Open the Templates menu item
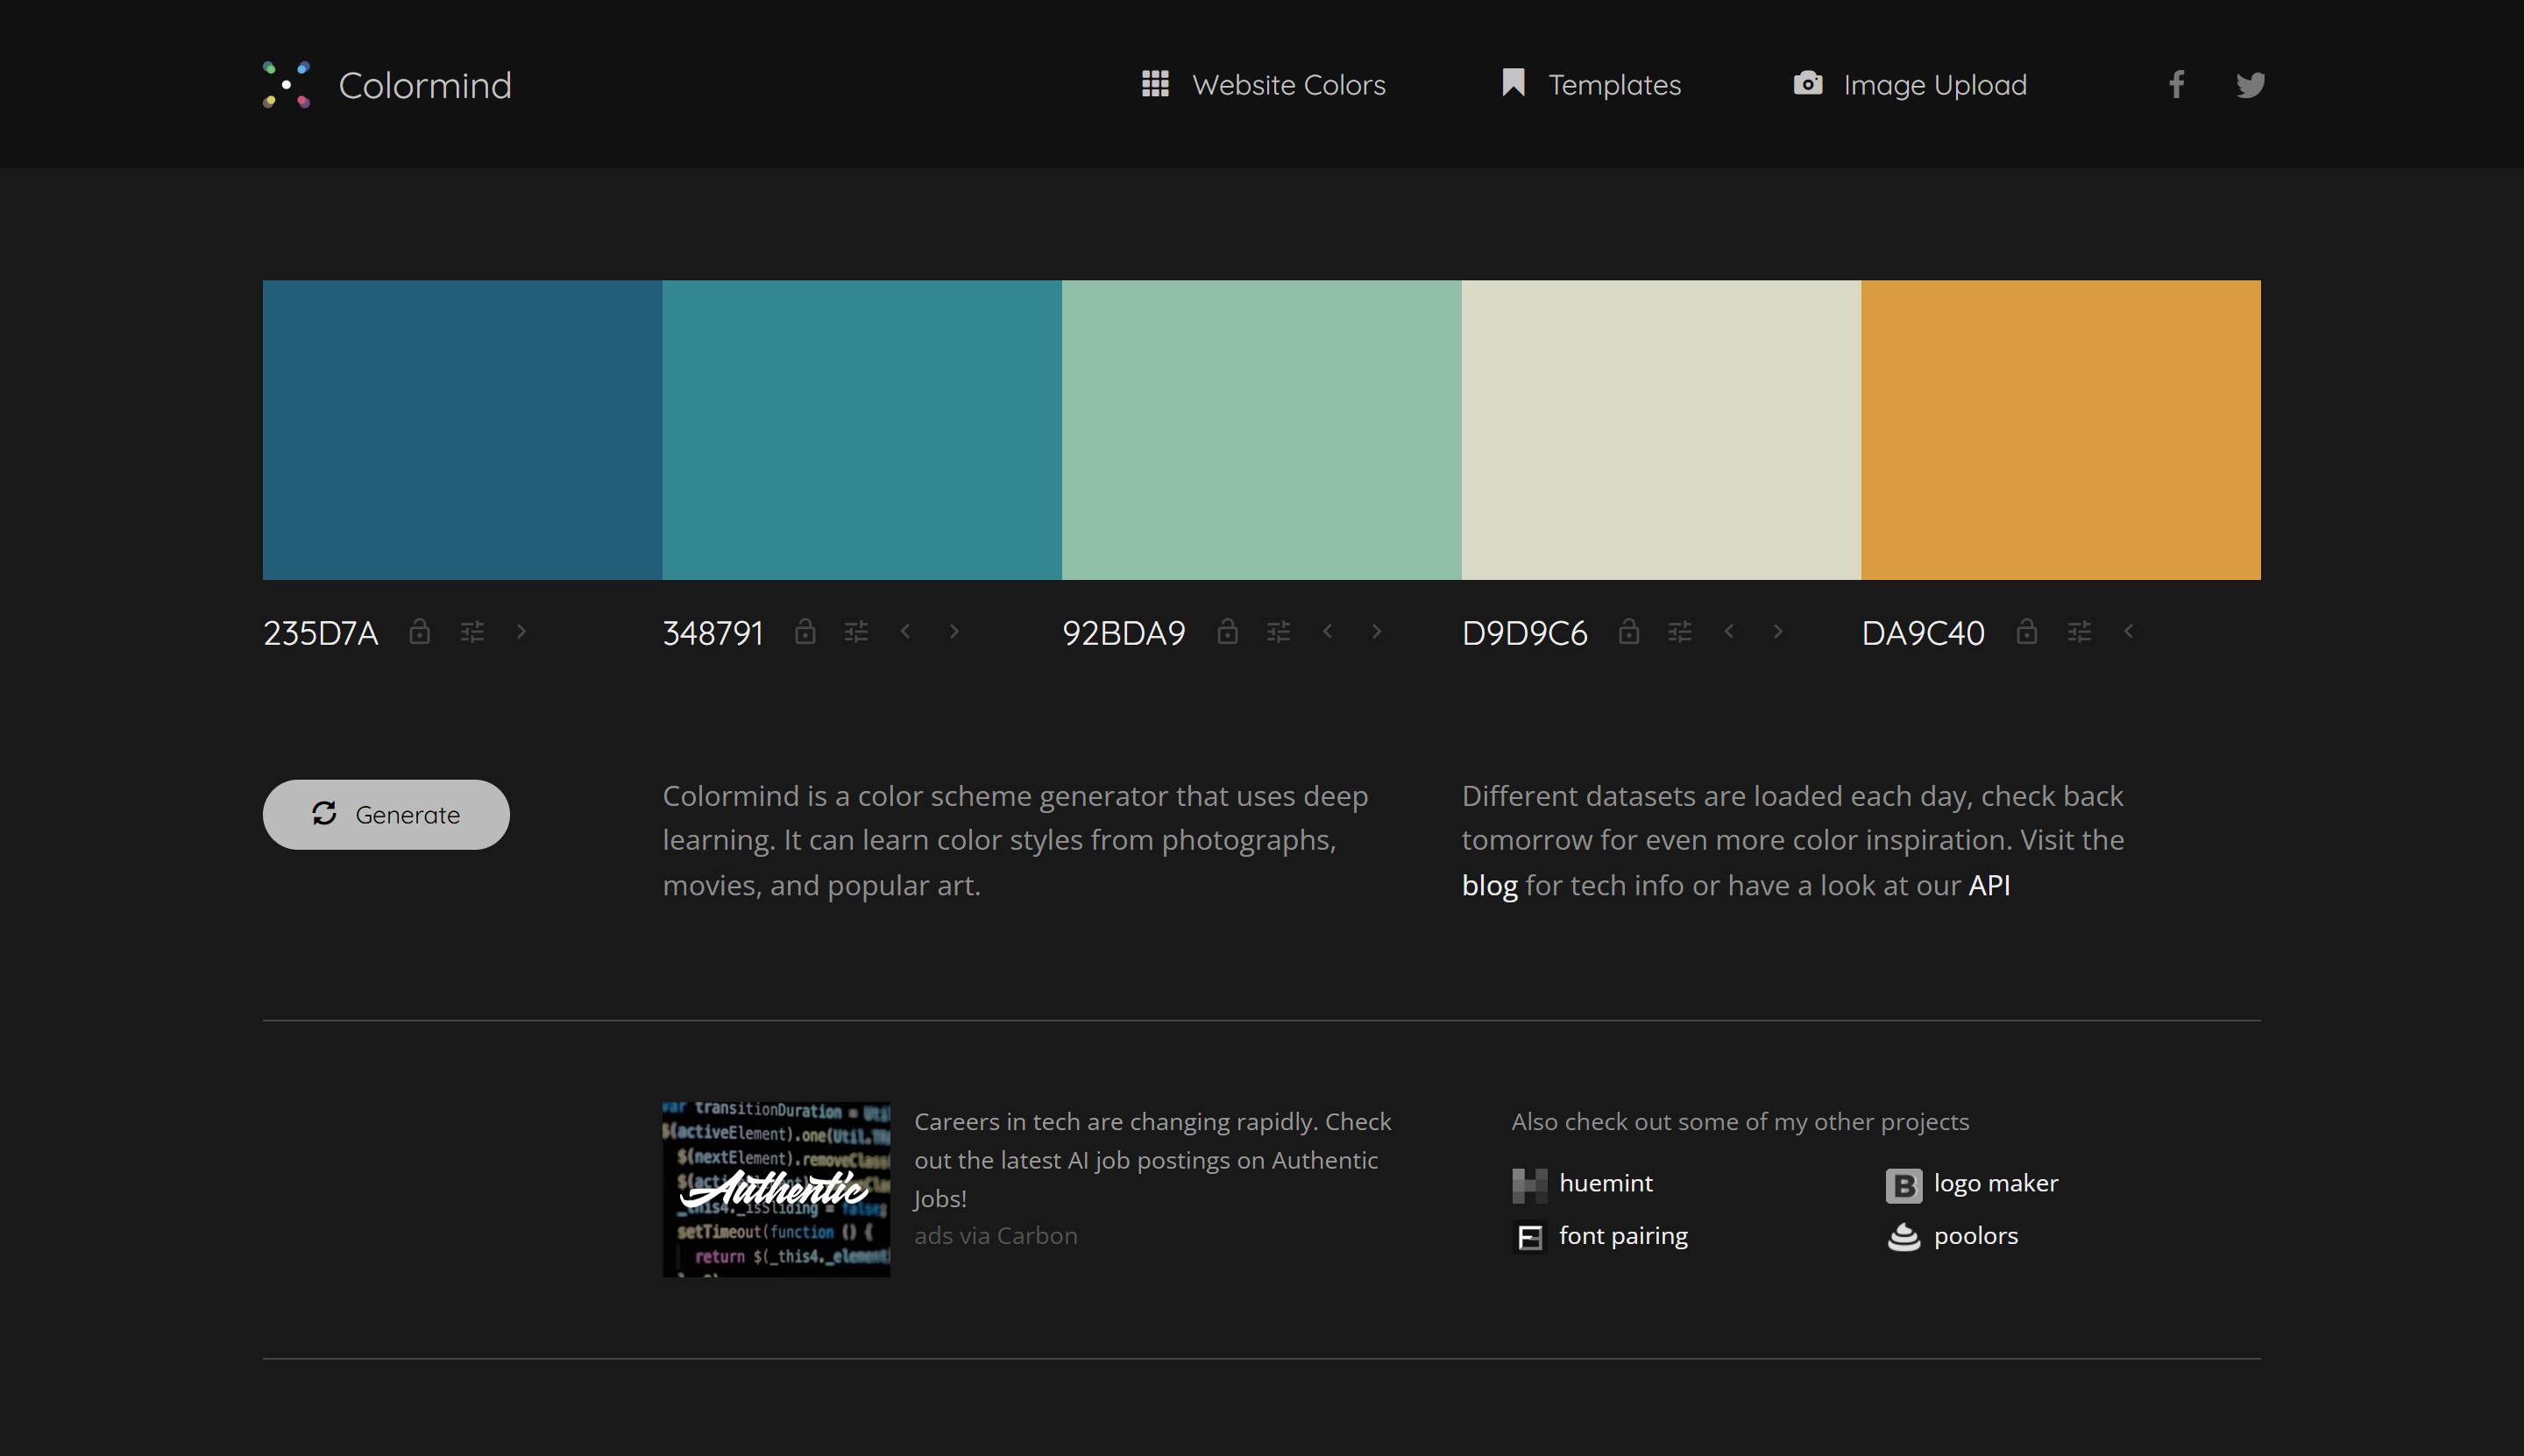 click(1613, 84)
